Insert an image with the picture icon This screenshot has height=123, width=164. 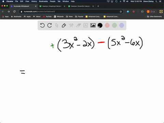(x=93, y=25)
